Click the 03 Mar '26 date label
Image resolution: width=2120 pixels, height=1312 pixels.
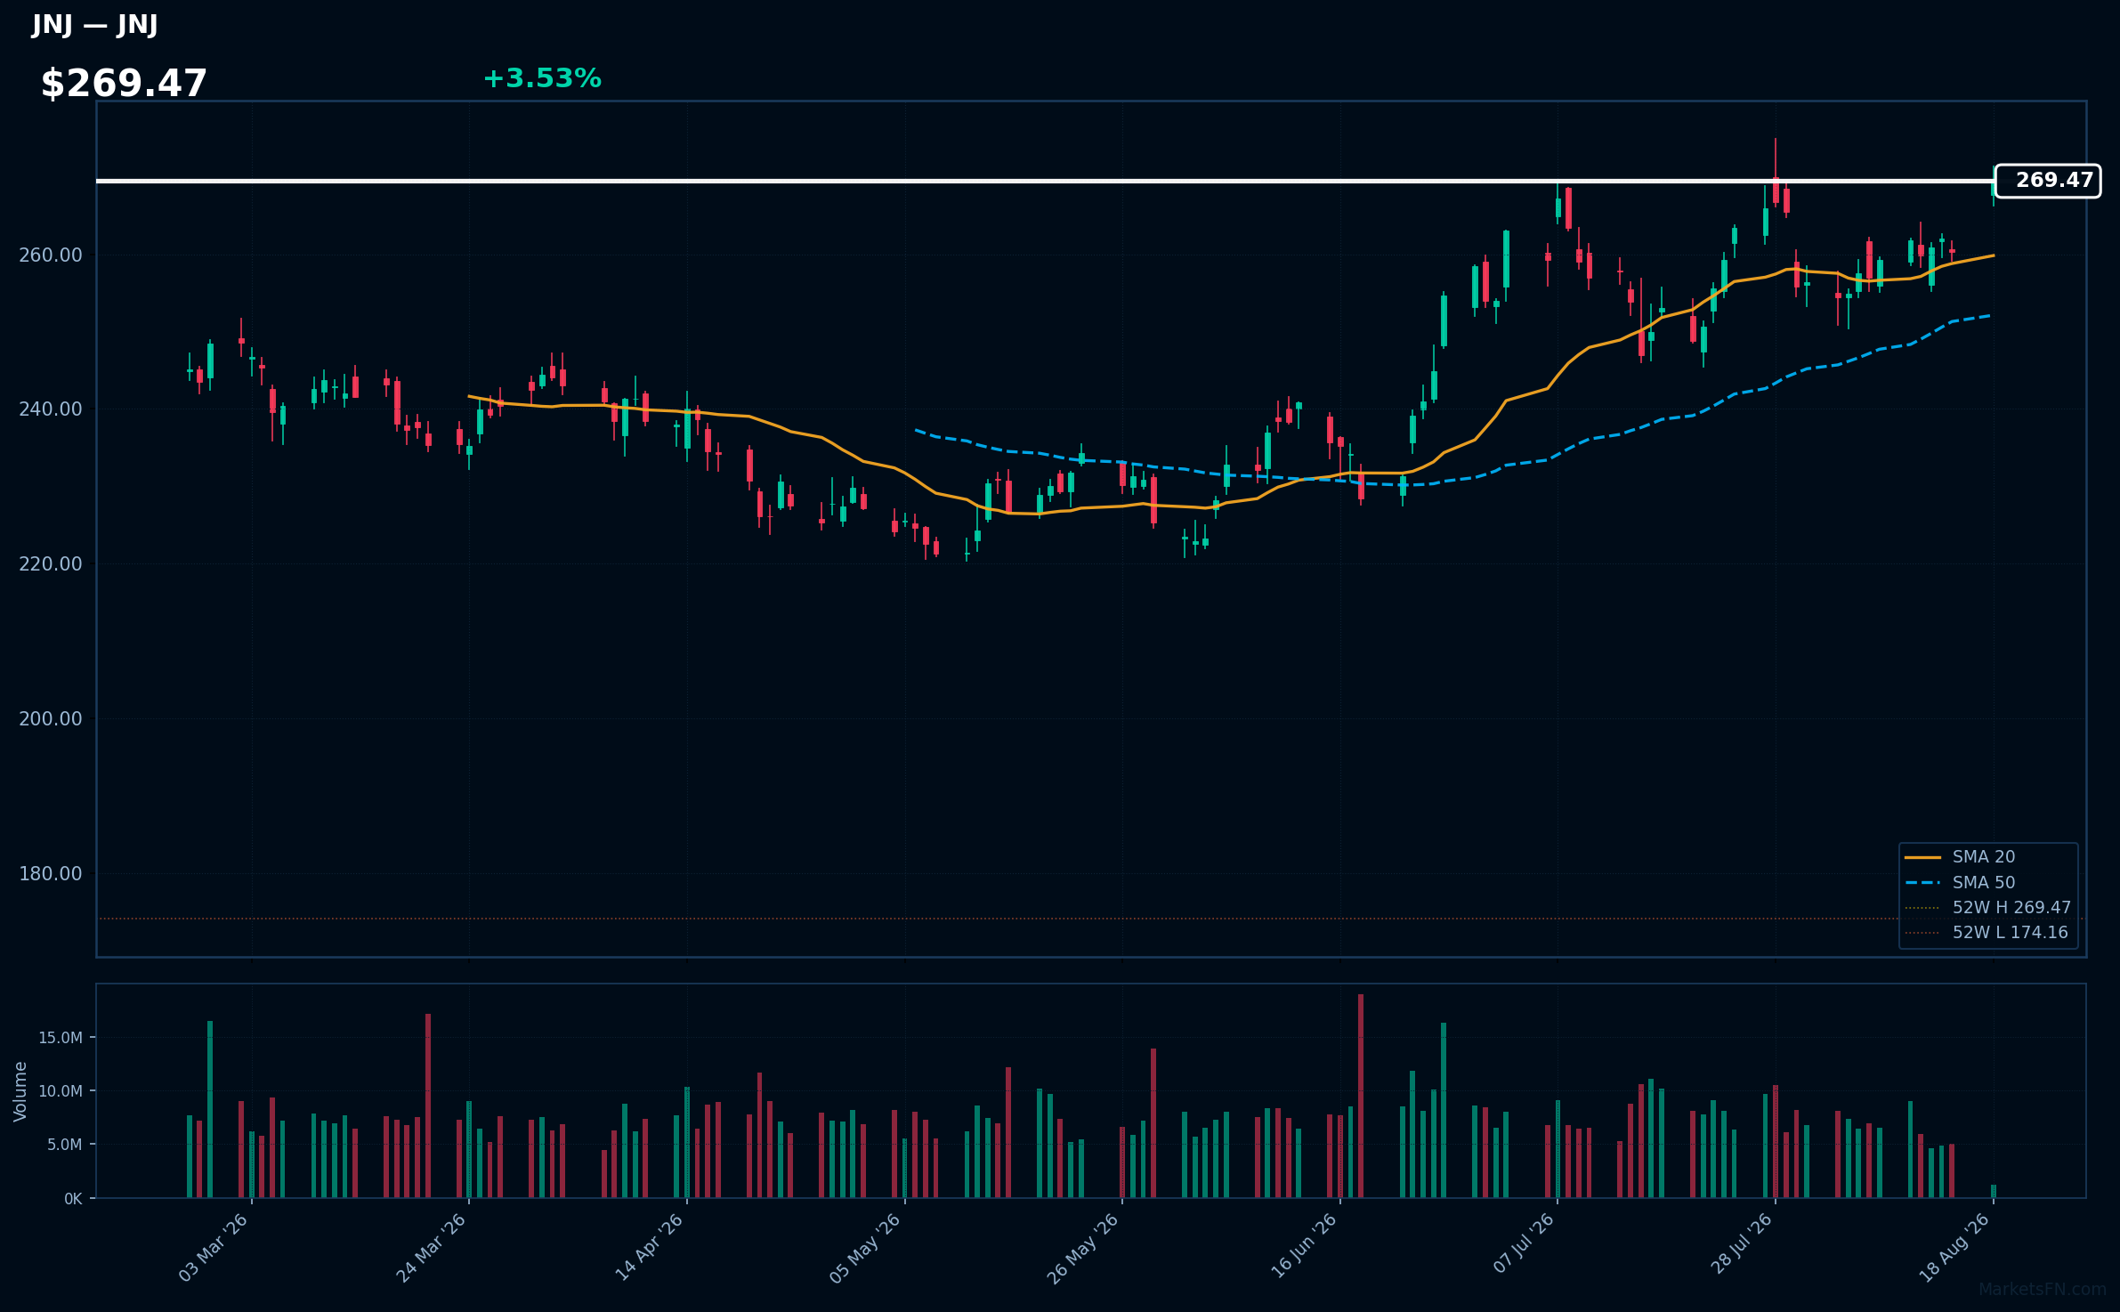pyautogui.click(x=214, y=1247)
